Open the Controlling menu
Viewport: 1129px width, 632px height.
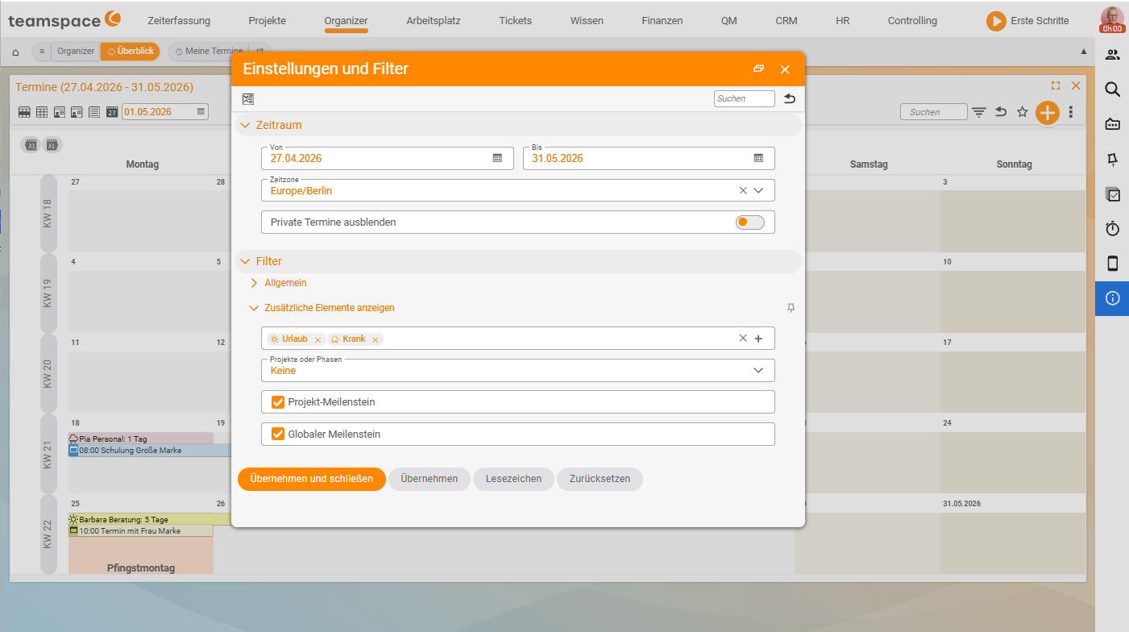coord(912,21)
